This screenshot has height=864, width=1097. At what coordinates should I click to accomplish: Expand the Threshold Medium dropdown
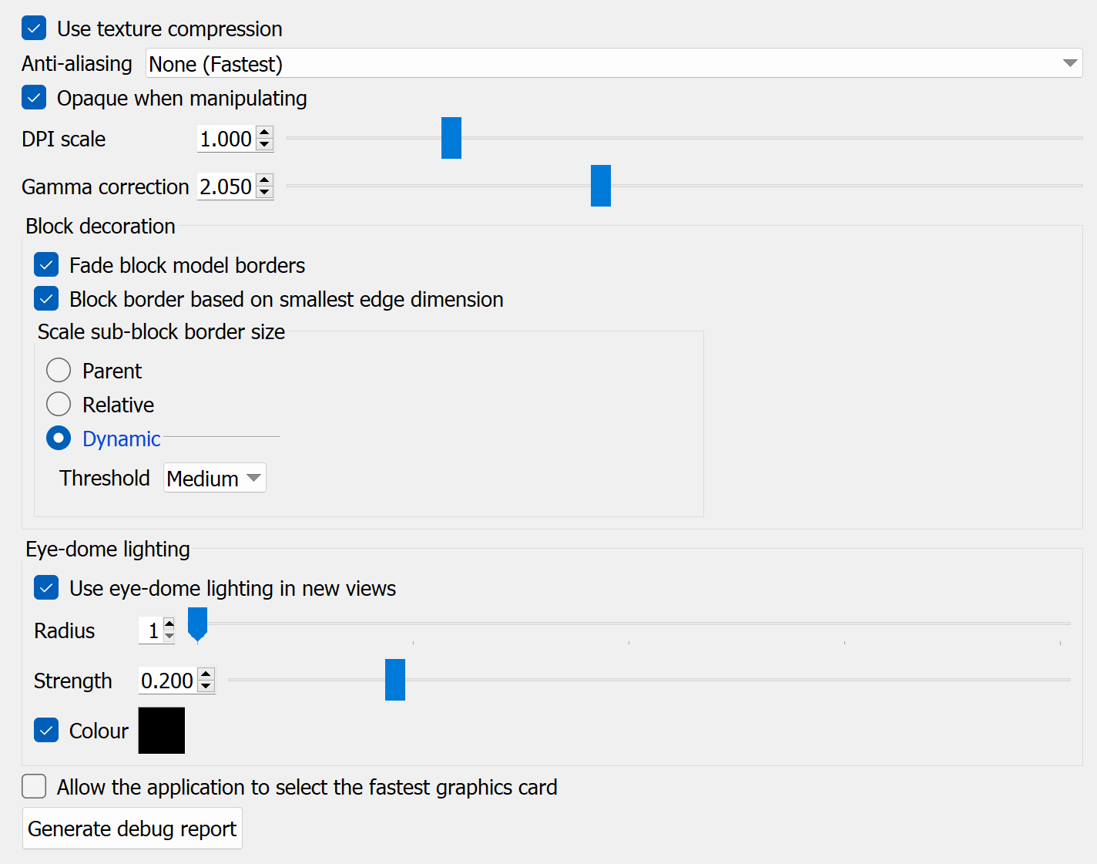tap(215, 478)
